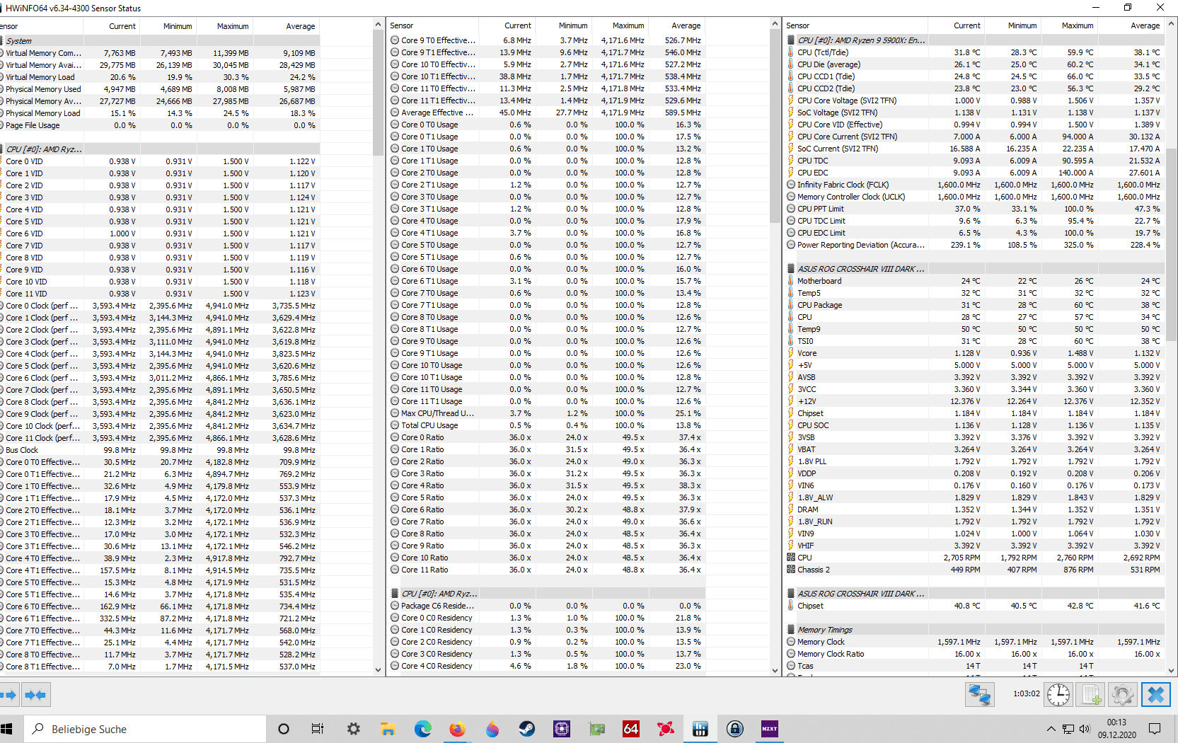Select the Chassis 2 fan row
Screen dimensions: 1178x743
(x=975, y=570)
